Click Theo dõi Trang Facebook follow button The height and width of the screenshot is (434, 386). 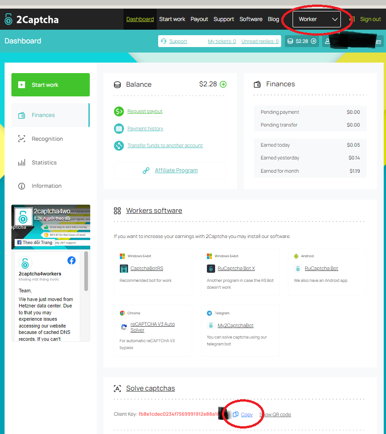click(x=35, y=243)
